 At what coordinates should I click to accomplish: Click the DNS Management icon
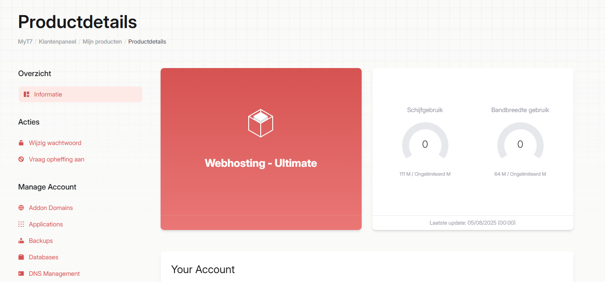21,274
